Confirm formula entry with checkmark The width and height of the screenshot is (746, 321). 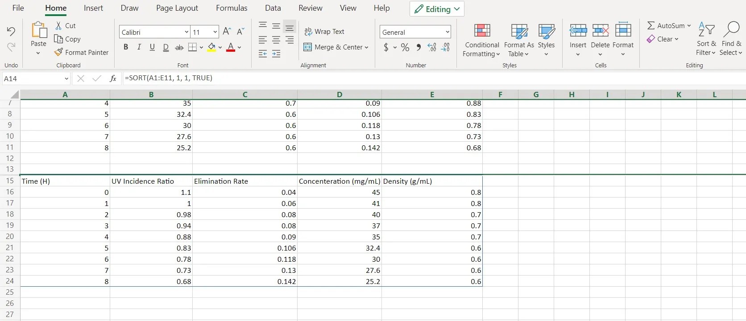(x=97, y=78)
